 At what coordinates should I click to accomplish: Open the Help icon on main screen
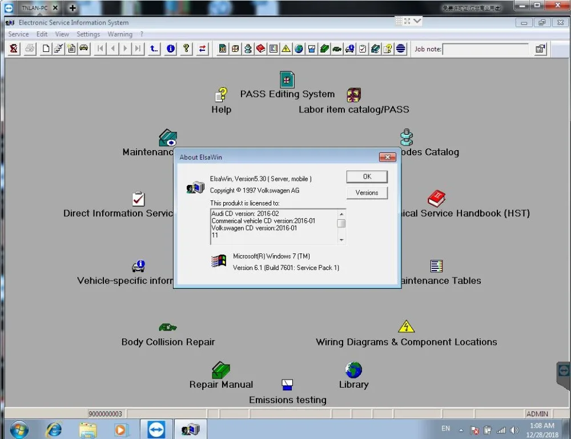tap(222, 95)
